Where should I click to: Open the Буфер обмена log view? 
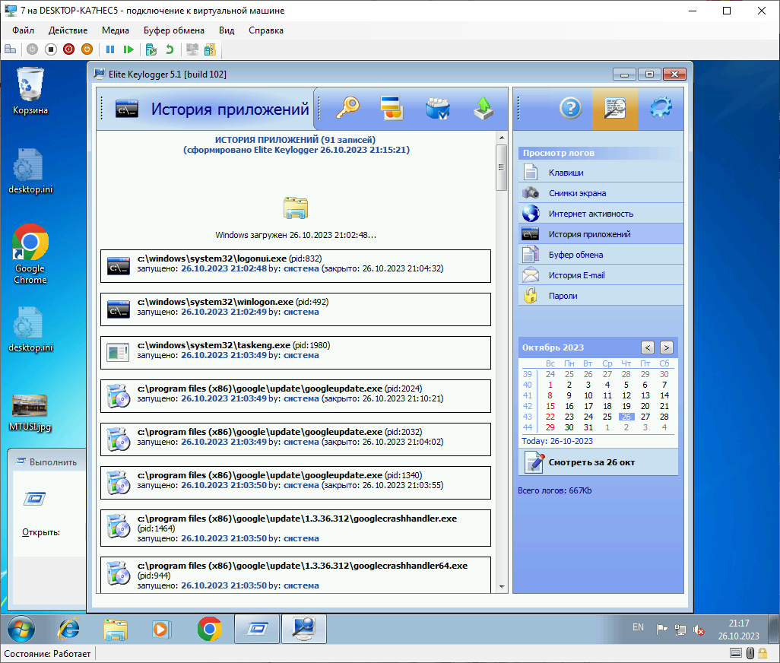point(601,255)
